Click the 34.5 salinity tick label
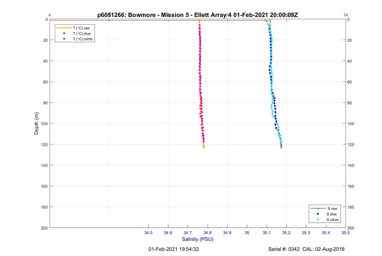This screenshot has width=382, height=256. [x=148, y=233]
